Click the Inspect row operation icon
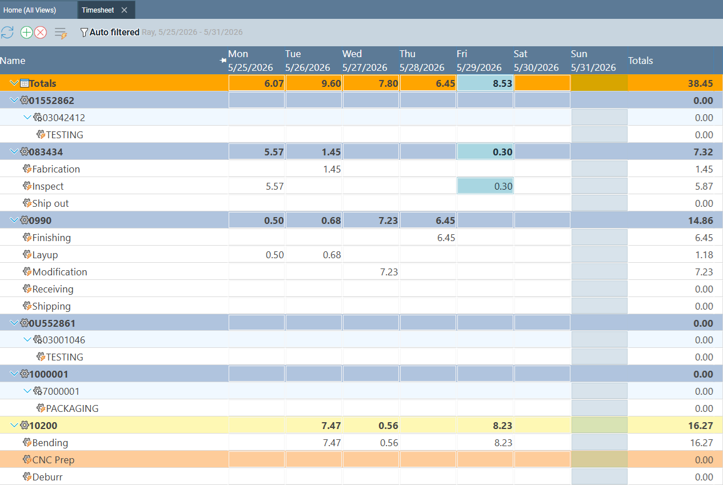Viewport: 723px width, 485px height. click(27, 186)
